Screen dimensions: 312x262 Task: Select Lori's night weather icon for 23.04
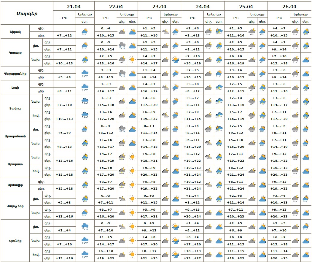pyautogui.click(x=165, y=87)
